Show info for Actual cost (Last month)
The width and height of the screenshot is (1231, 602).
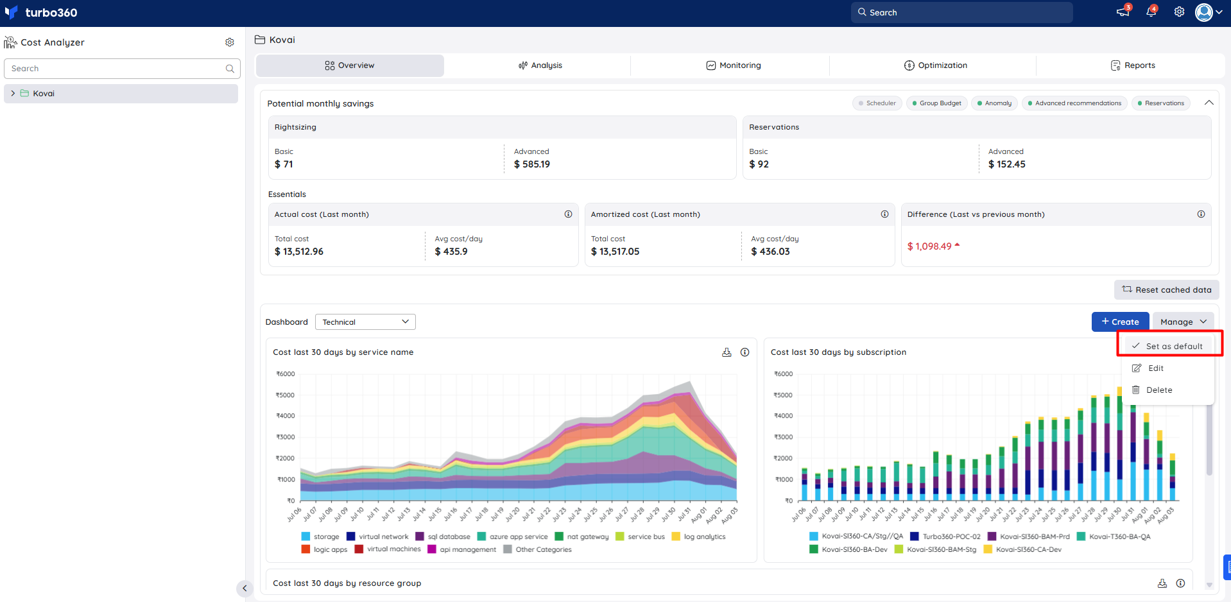(x=568, y=214)
